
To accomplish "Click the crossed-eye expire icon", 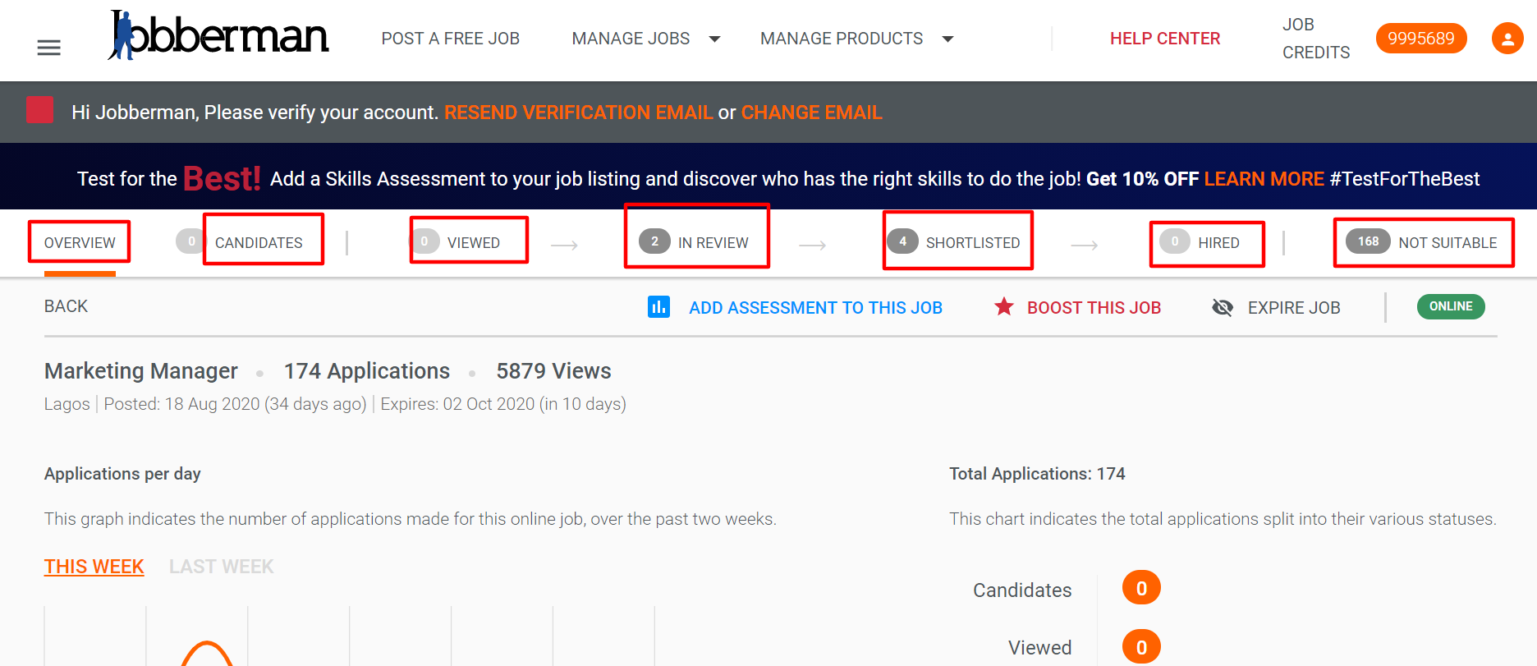I will click(1223, 307).
